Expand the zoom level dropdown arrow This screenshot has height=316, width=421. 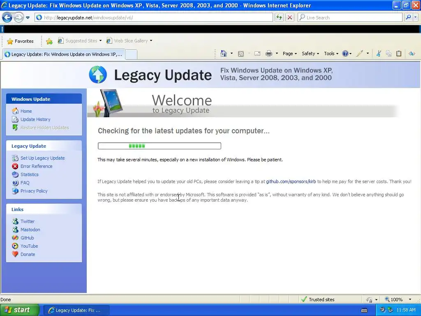click(410, 300)
